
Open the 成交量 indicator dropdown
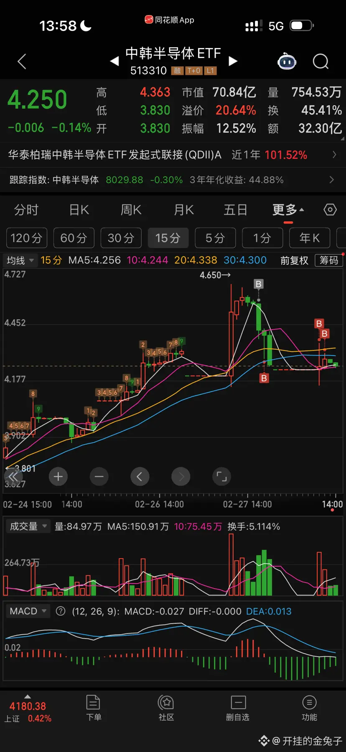click(28, 526)
